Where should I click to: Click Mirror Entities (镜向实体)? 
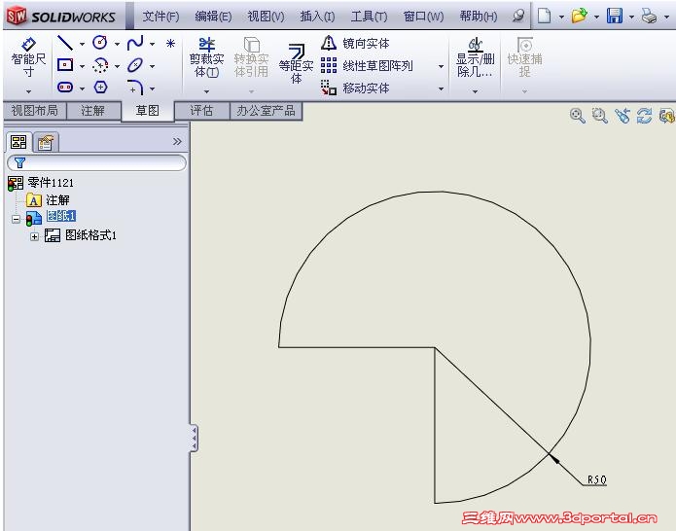(x=355, y=43)
